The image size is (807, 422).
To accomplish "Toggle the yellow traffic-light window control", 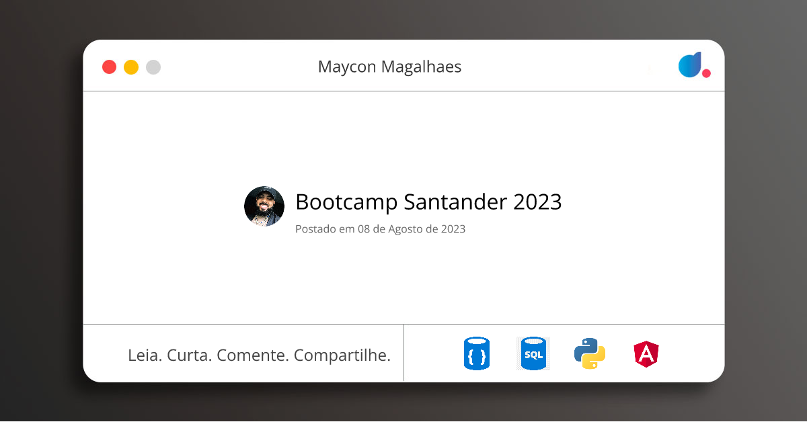I will click(130, 67).
